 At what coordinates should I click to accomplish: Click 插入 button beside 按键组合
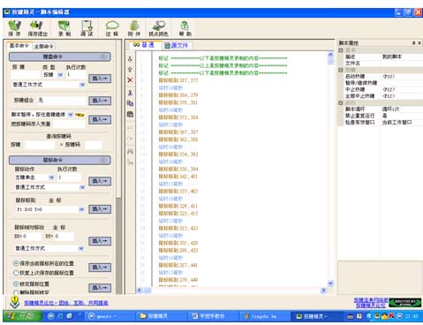pos(100,101)
